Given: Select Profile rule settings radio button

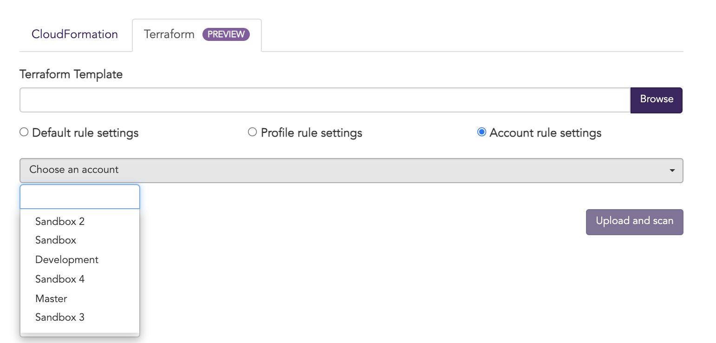Looking at the screenshot, I should 252,132.
